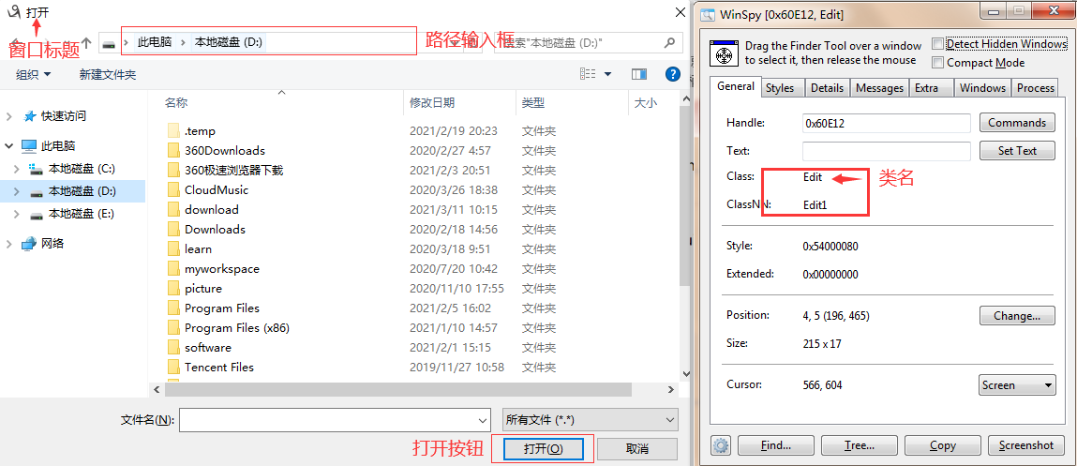Click the 360Downloads folder icon

173,151
